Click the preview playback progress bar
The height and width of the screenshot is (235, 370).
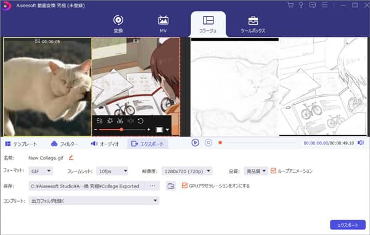click(257, 142)
